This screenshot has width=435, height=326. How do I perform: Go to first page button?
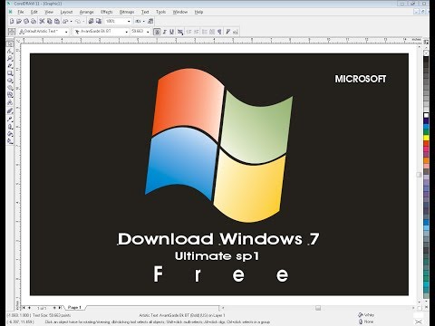[x=24, y=308]
